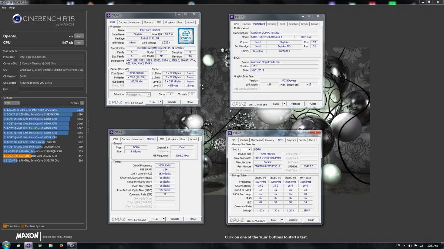
Task: Open the Cinebench Help menu
Action: click(12, 7)
